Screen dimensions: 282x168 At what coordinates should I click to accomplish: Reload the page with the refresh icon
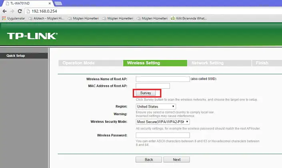pyautogui.click(x=20, y=11)
